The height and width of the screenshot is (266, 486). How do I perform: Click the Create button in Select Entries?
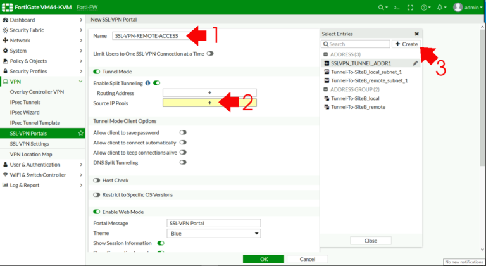[406, 44]
